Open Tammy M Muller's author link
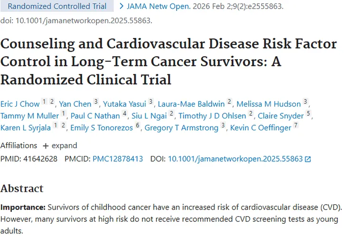Screen dimensions: 356x237 (x=29, y=116)
